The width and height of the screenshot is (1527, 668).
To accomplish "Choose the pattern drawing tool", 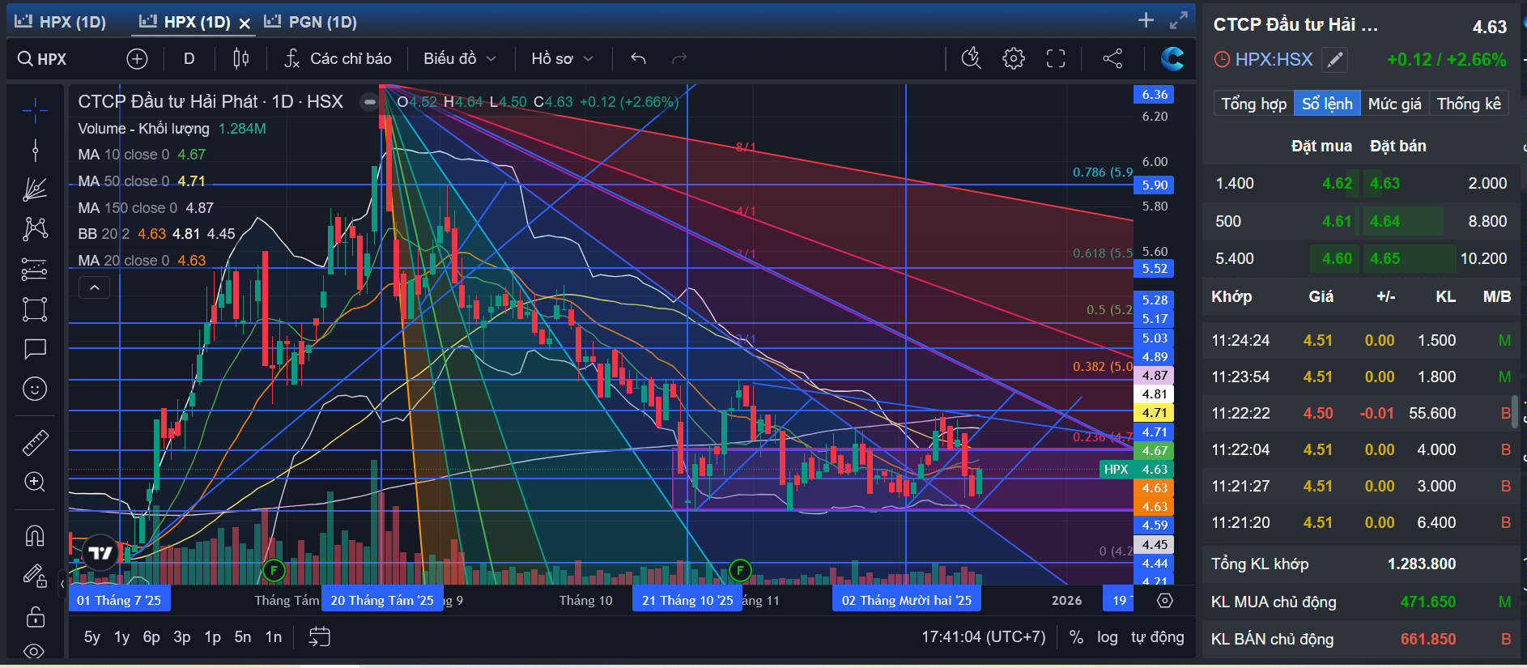I will point(34,229).
